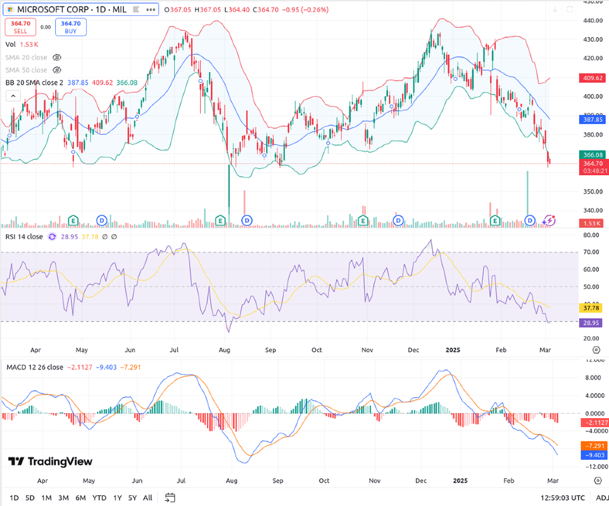The height and width of the screenshot is (506, 609).
Task: Open the three-dots more menu in symbol legend
Action: (x=151, y=9)
